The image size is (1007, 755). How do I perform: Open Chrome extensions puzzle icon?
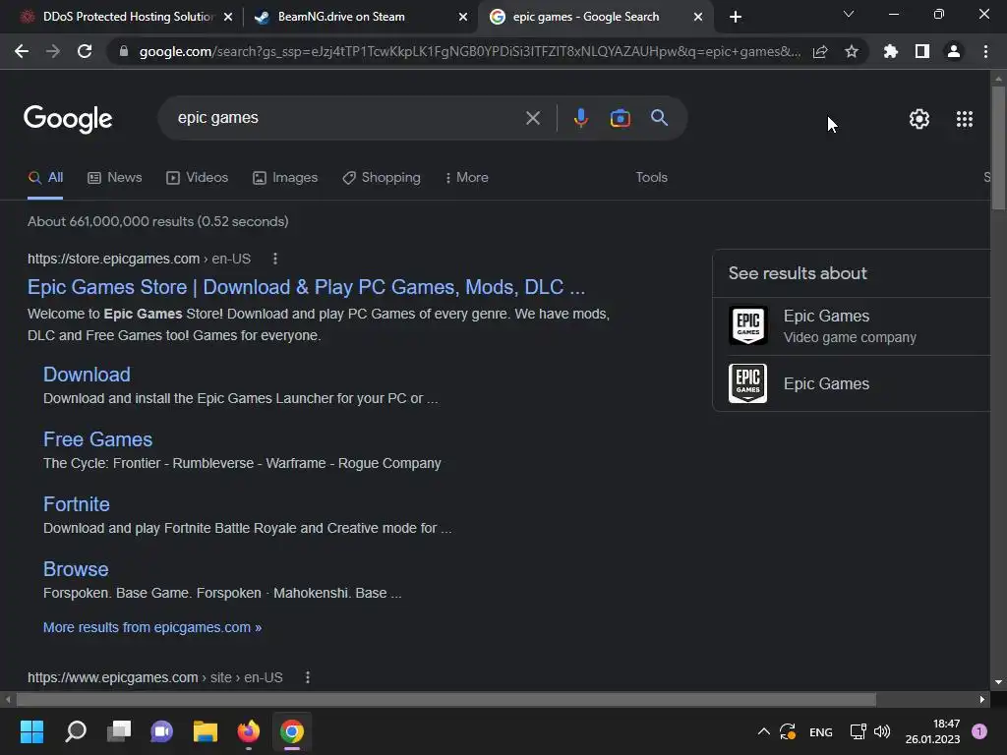point(891,51)
